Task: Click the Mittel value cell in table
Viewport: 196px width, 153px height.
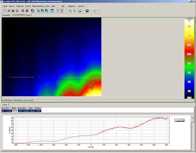Action: [x=14, y=111]
